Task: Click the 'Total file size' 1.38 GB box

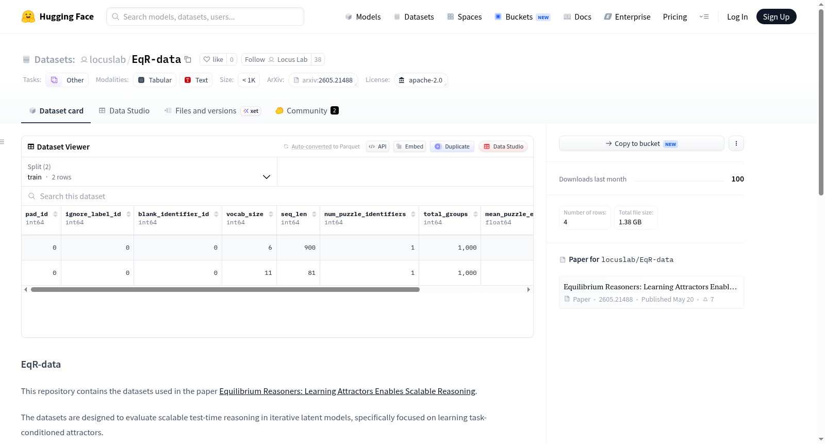Action: 636,217
